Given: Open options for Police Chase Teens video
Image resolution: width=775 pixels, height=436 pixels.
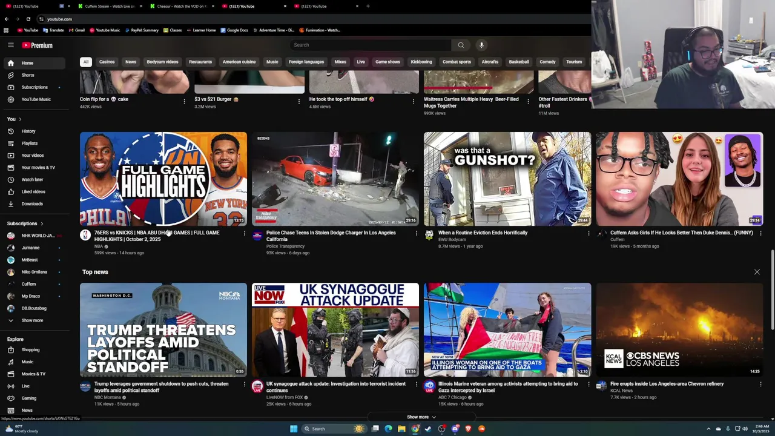Looking at the screenshot, I should (417, 233).
